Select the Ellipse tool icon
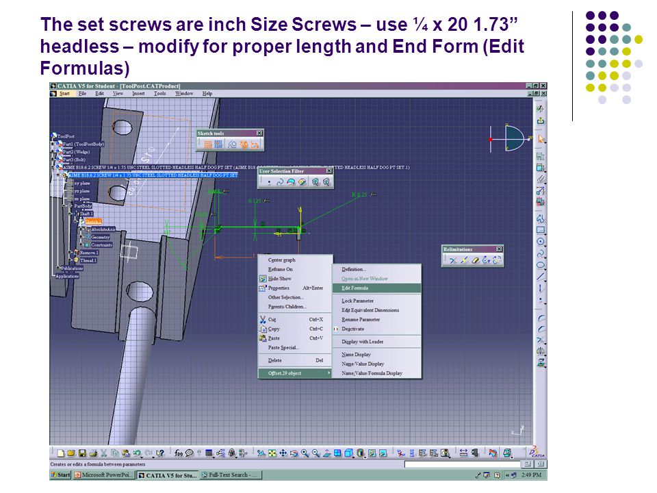 tap(541, 265)
